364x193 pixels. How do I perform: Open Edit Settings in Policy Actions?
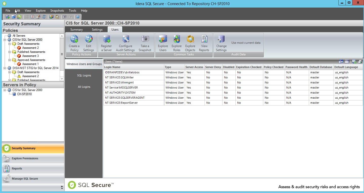coord(89,43)
